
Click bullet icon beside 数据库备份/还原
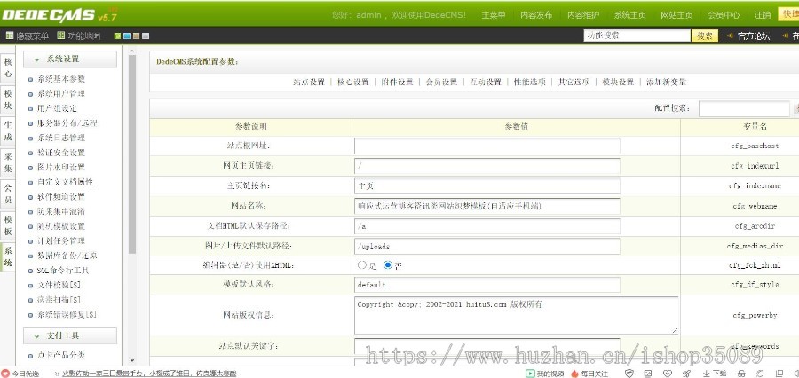click(30, 256)
